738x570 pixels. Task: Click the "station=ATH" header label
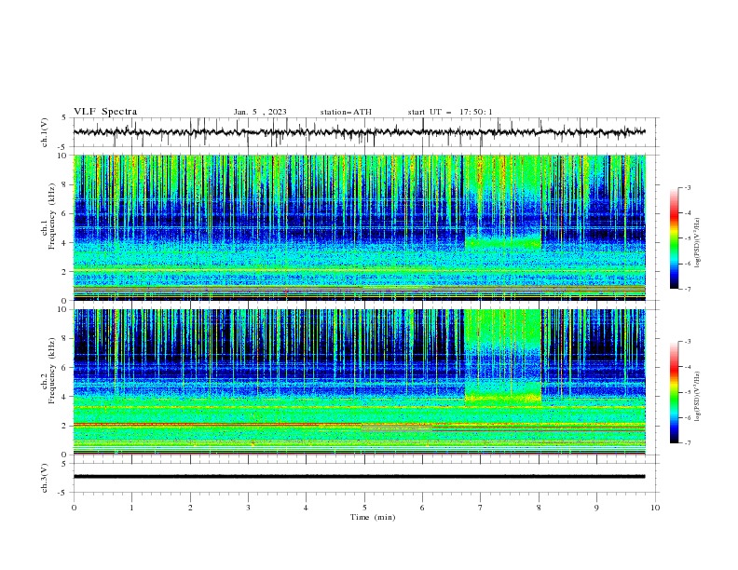click(x=346, y=112)
